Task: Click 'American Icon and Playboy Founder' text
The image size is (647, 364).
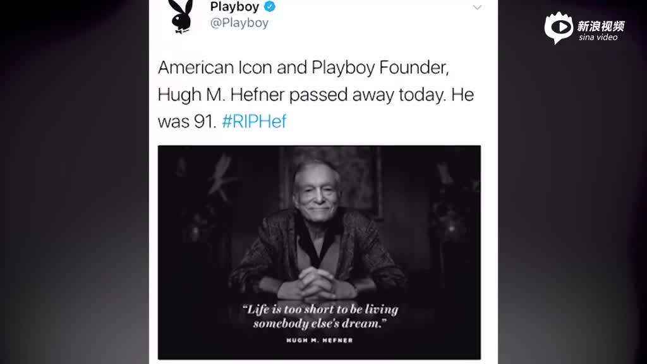Action: pyautogui.click(x=303, y=67)
